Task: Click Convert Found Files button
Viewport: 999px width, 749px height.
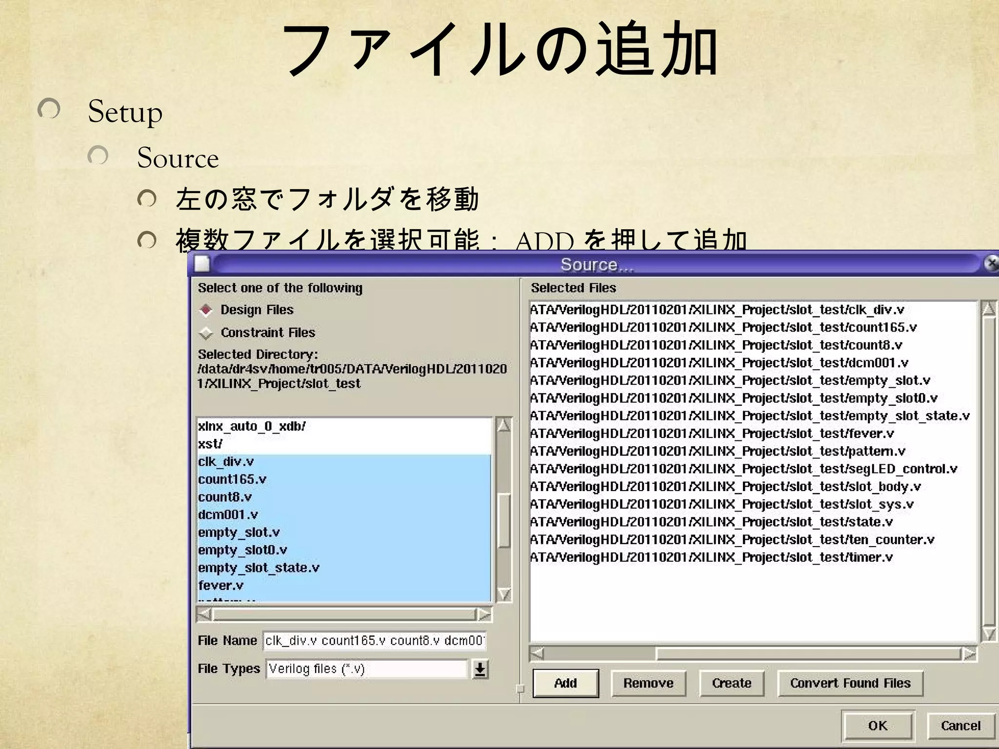Action: 850,683
